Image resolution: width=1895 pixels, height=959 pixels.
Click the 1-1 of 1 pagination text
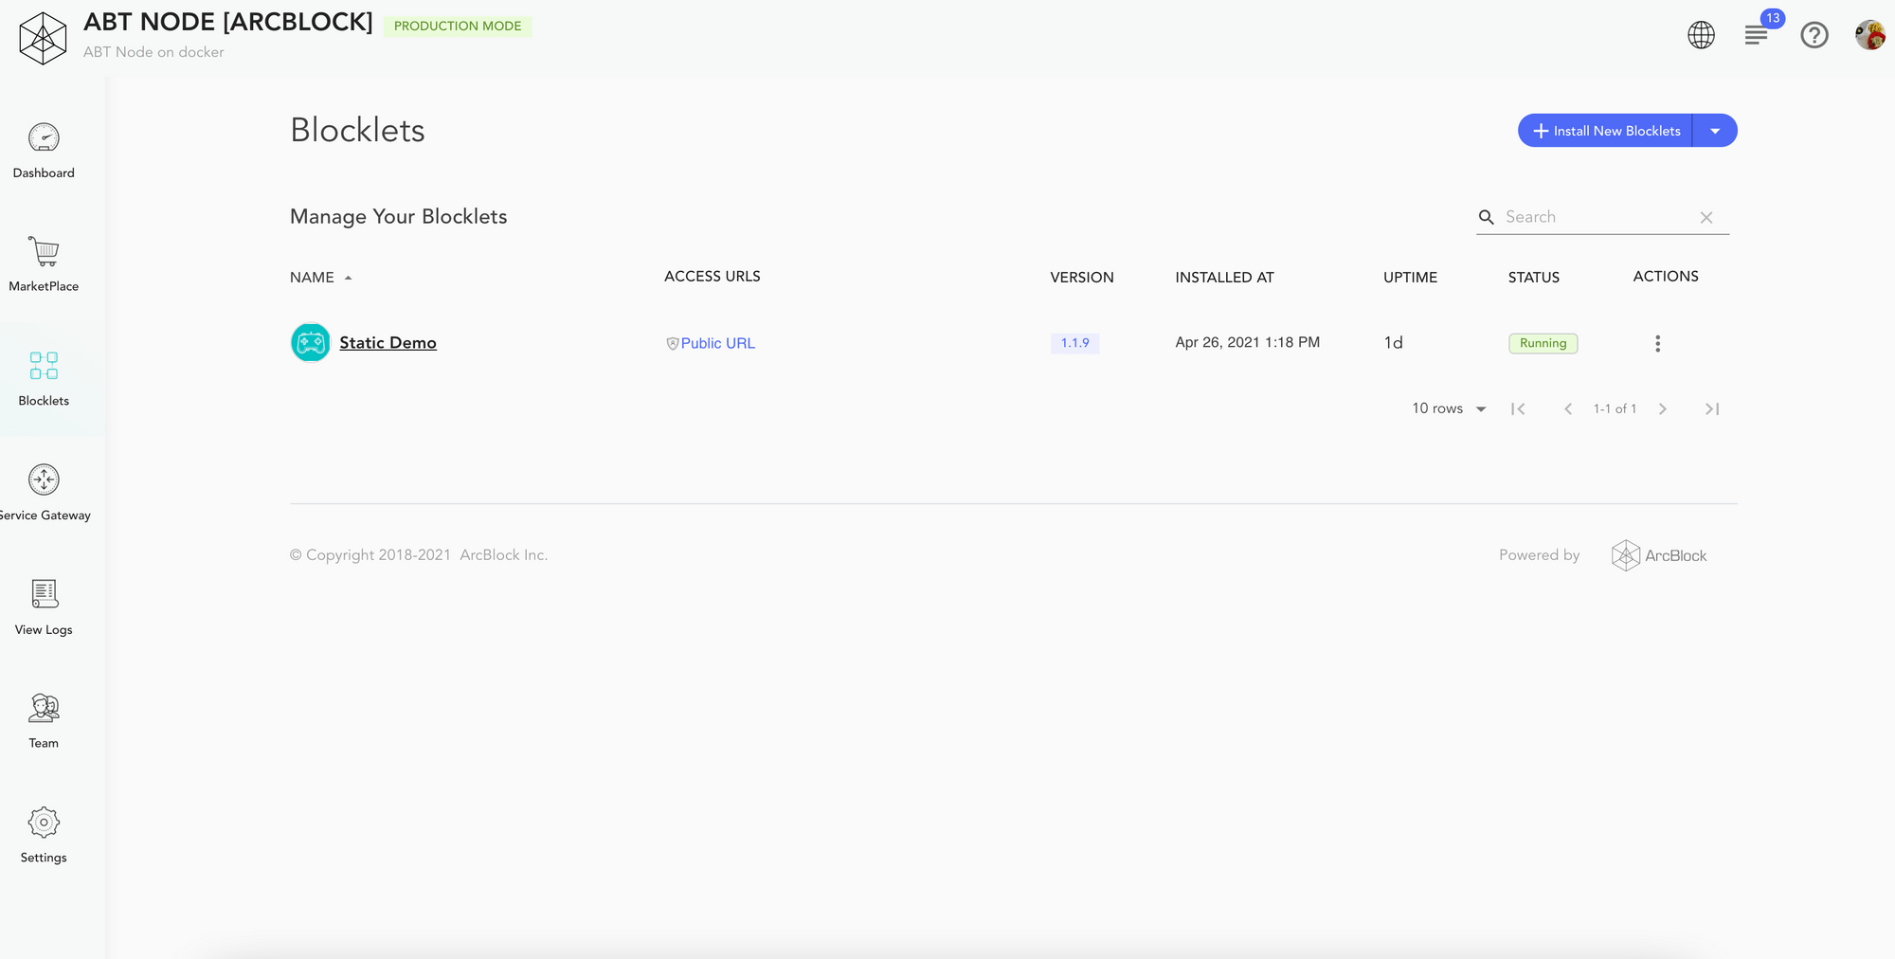point(1615,408)
